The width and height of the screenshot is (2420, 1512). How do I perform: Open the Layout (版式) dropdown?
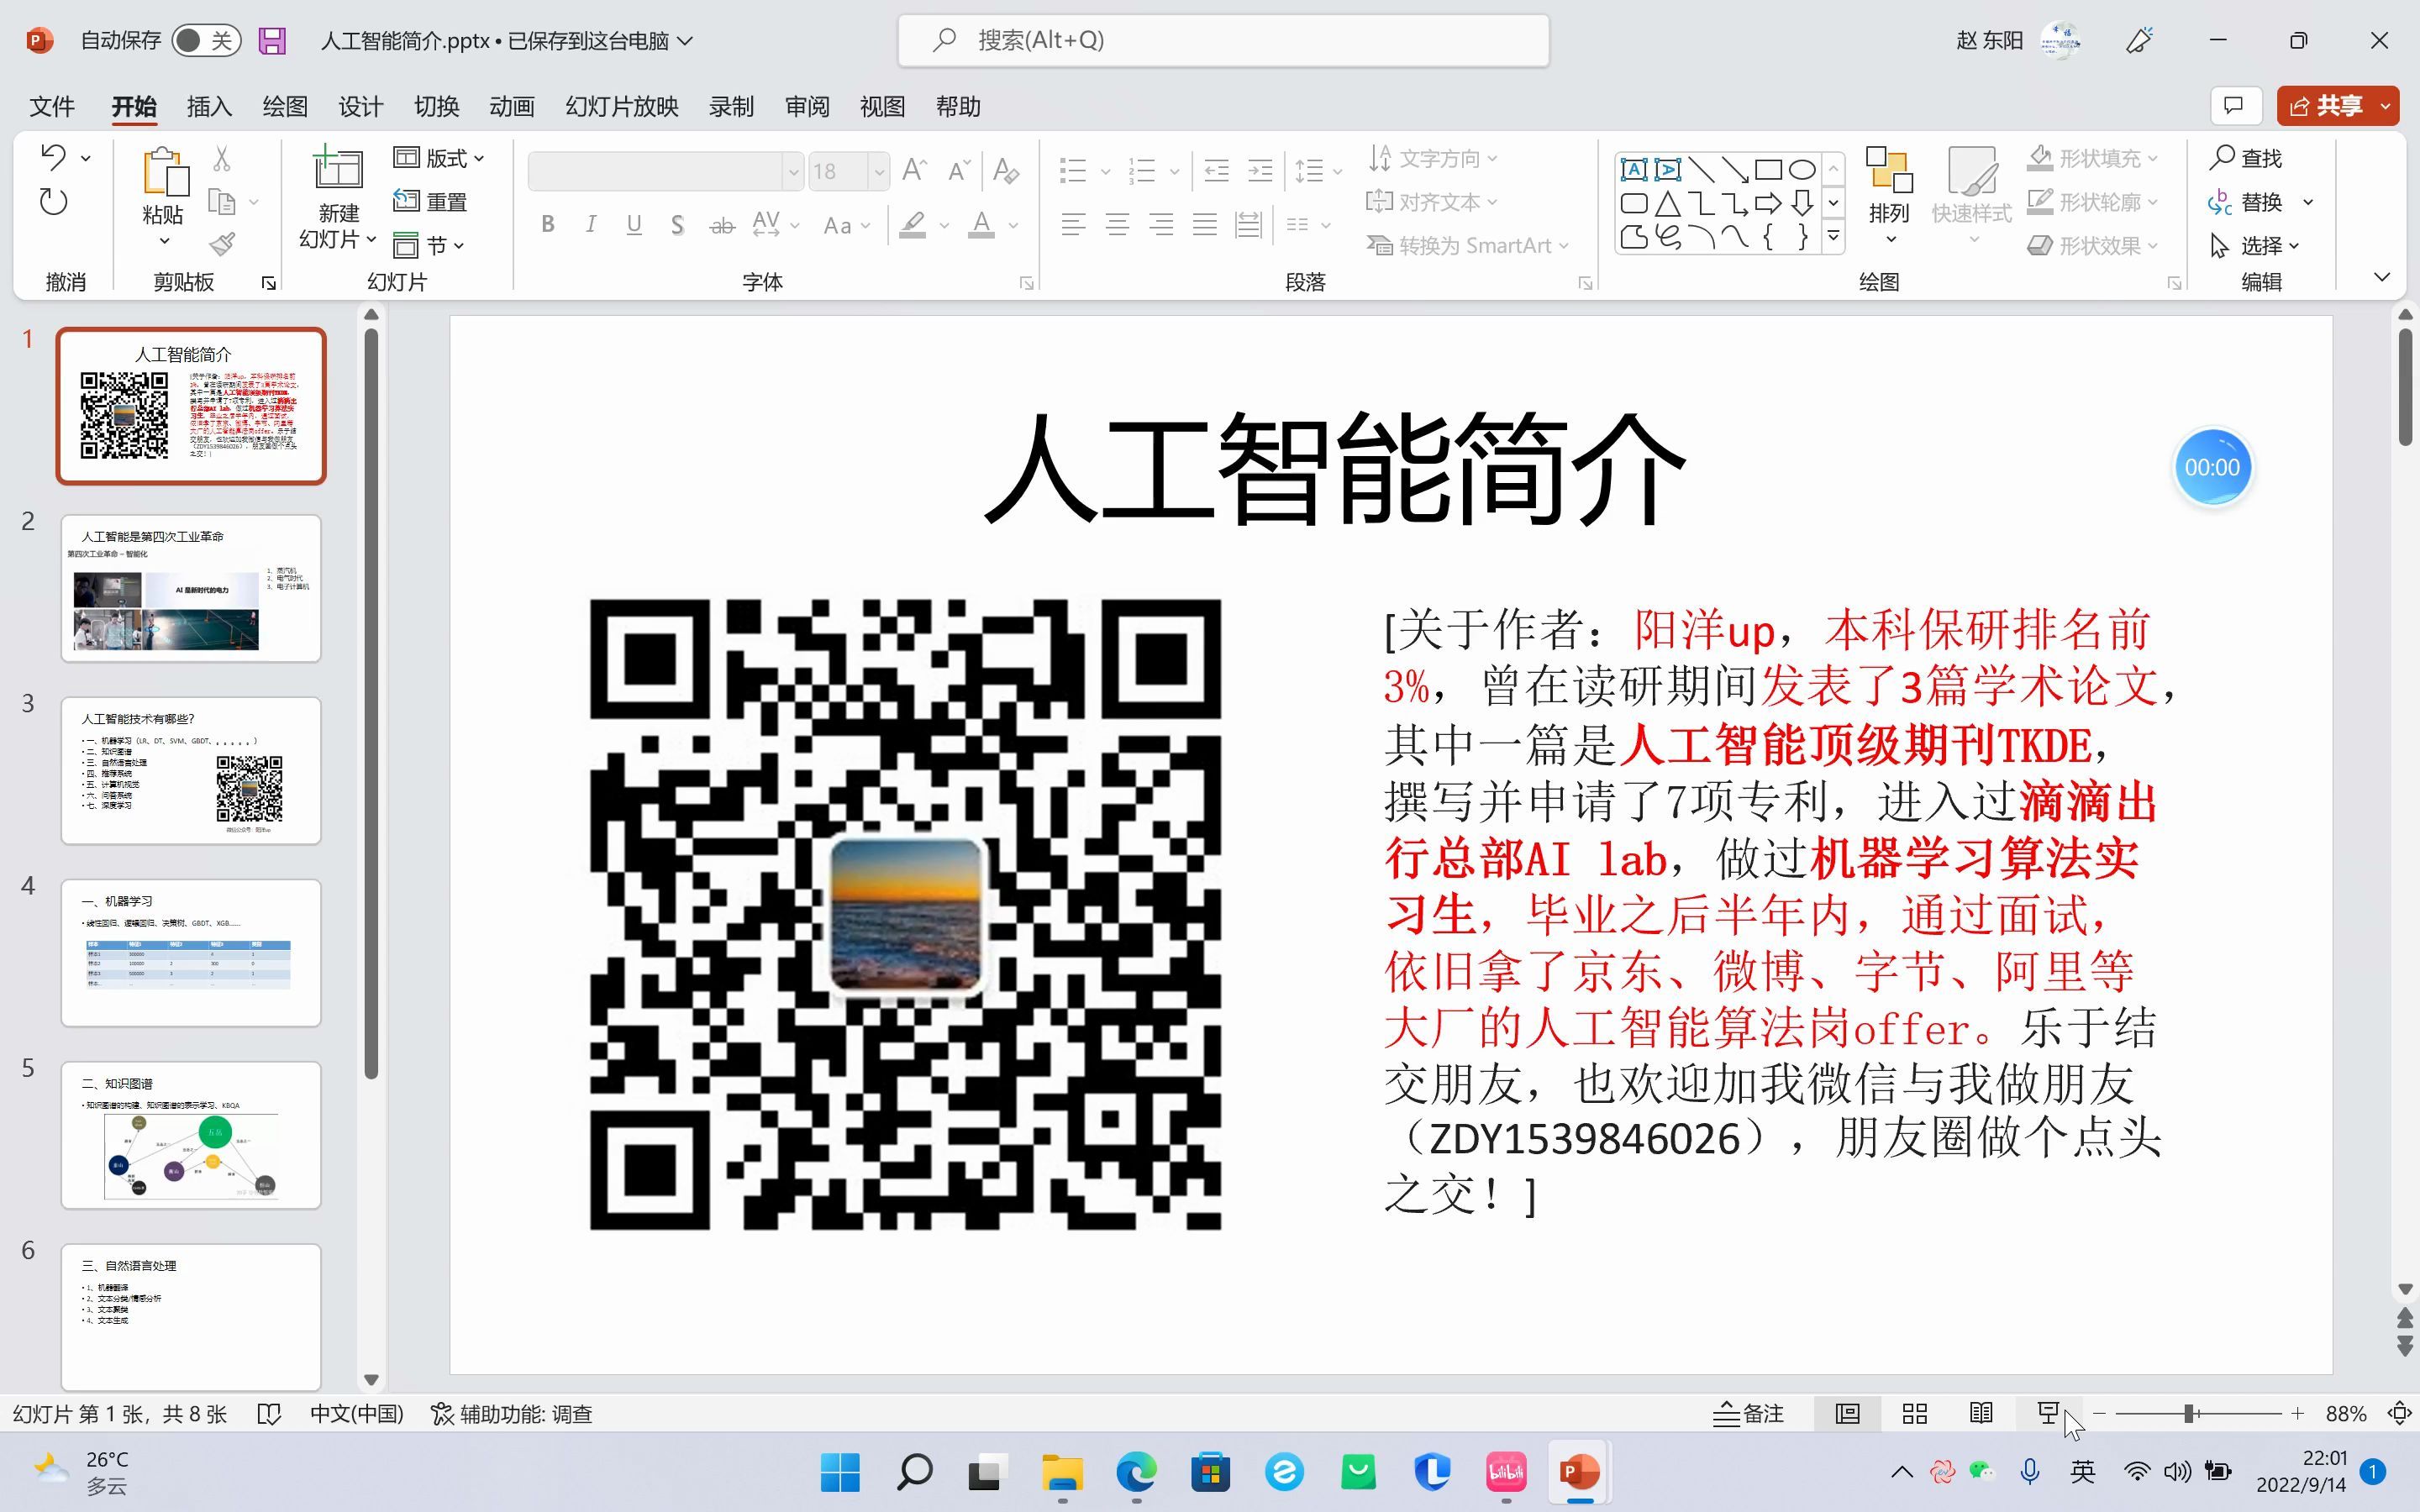pyautogui.click(x=439, y=158)
